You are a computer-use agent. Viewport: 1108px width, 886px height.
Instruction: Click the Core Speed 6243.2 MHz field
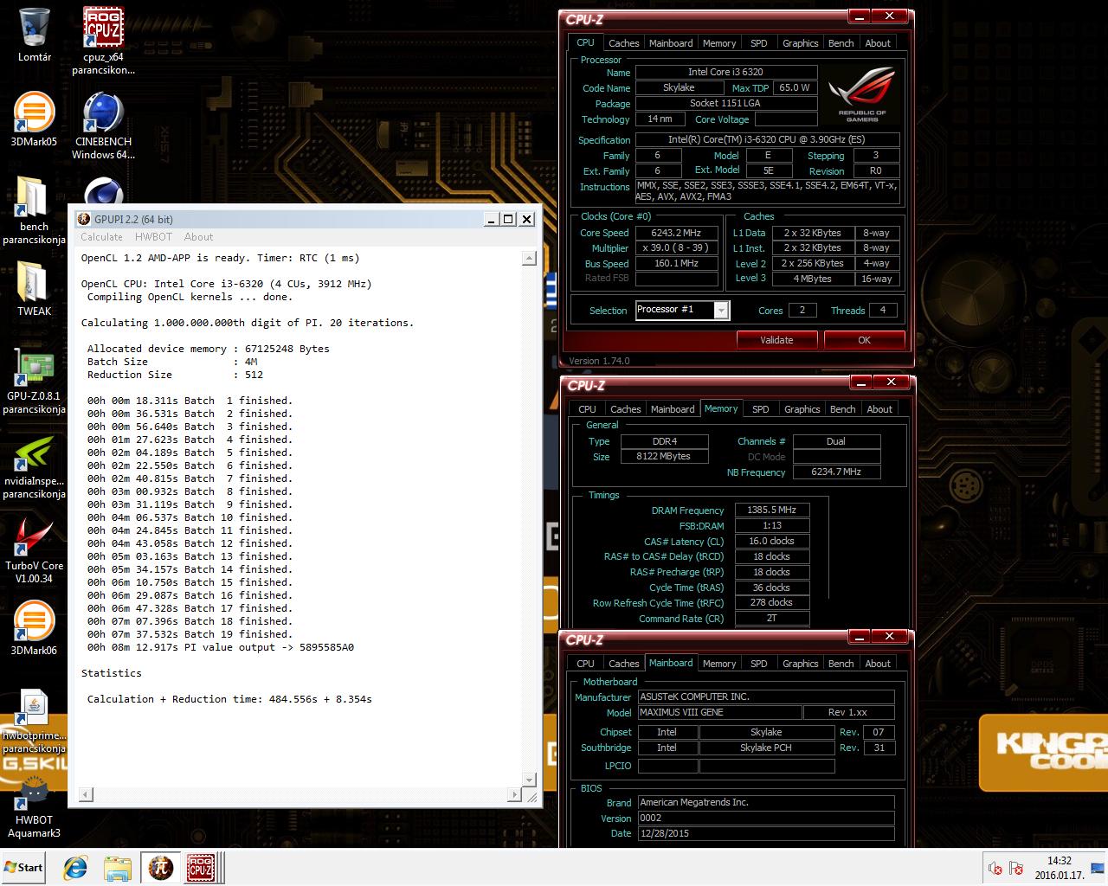676,233
